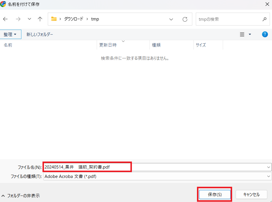
Task: Click the view layout icon
Action: pos(242,34)
